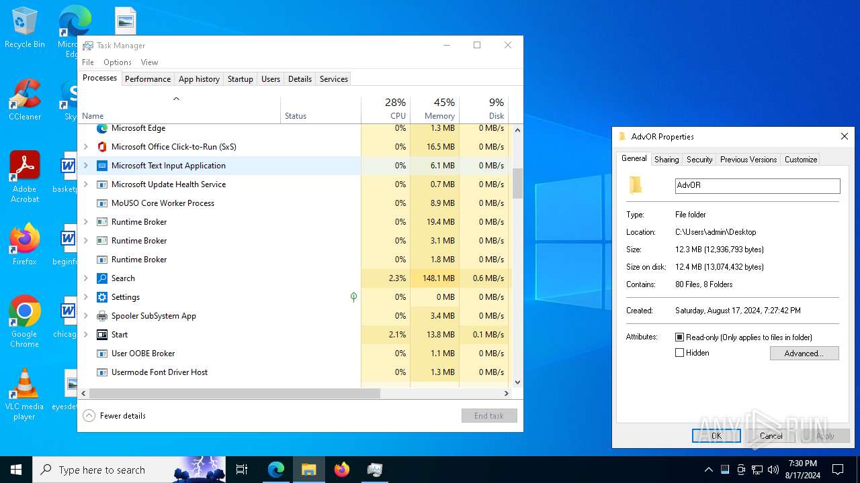
Task: Open the View menu in Task Manager
Action: point(149,62)
